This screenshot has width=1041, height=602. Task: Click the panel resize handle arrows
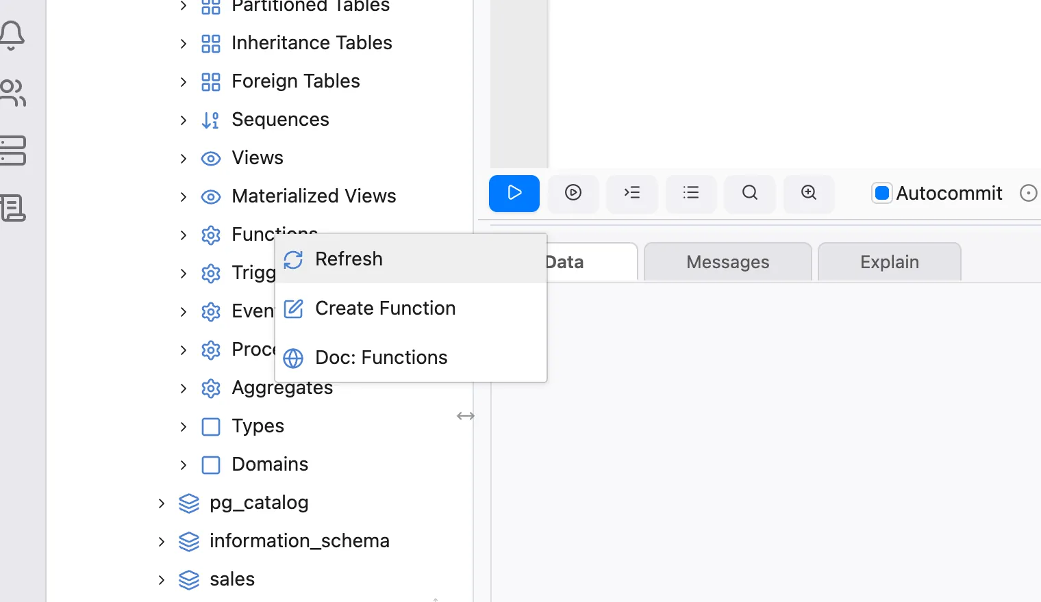pos(466,416)
